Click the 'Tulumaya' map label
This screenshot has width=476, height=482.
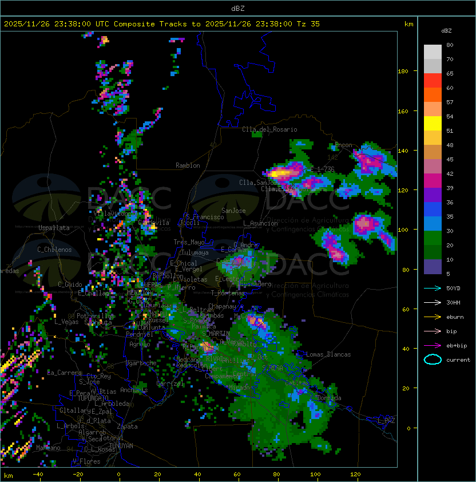pos(195,252)
